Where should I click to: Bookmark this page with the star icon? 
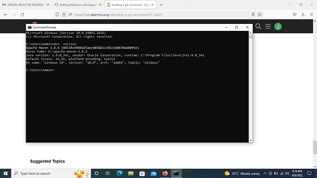(x=260, y=14)
